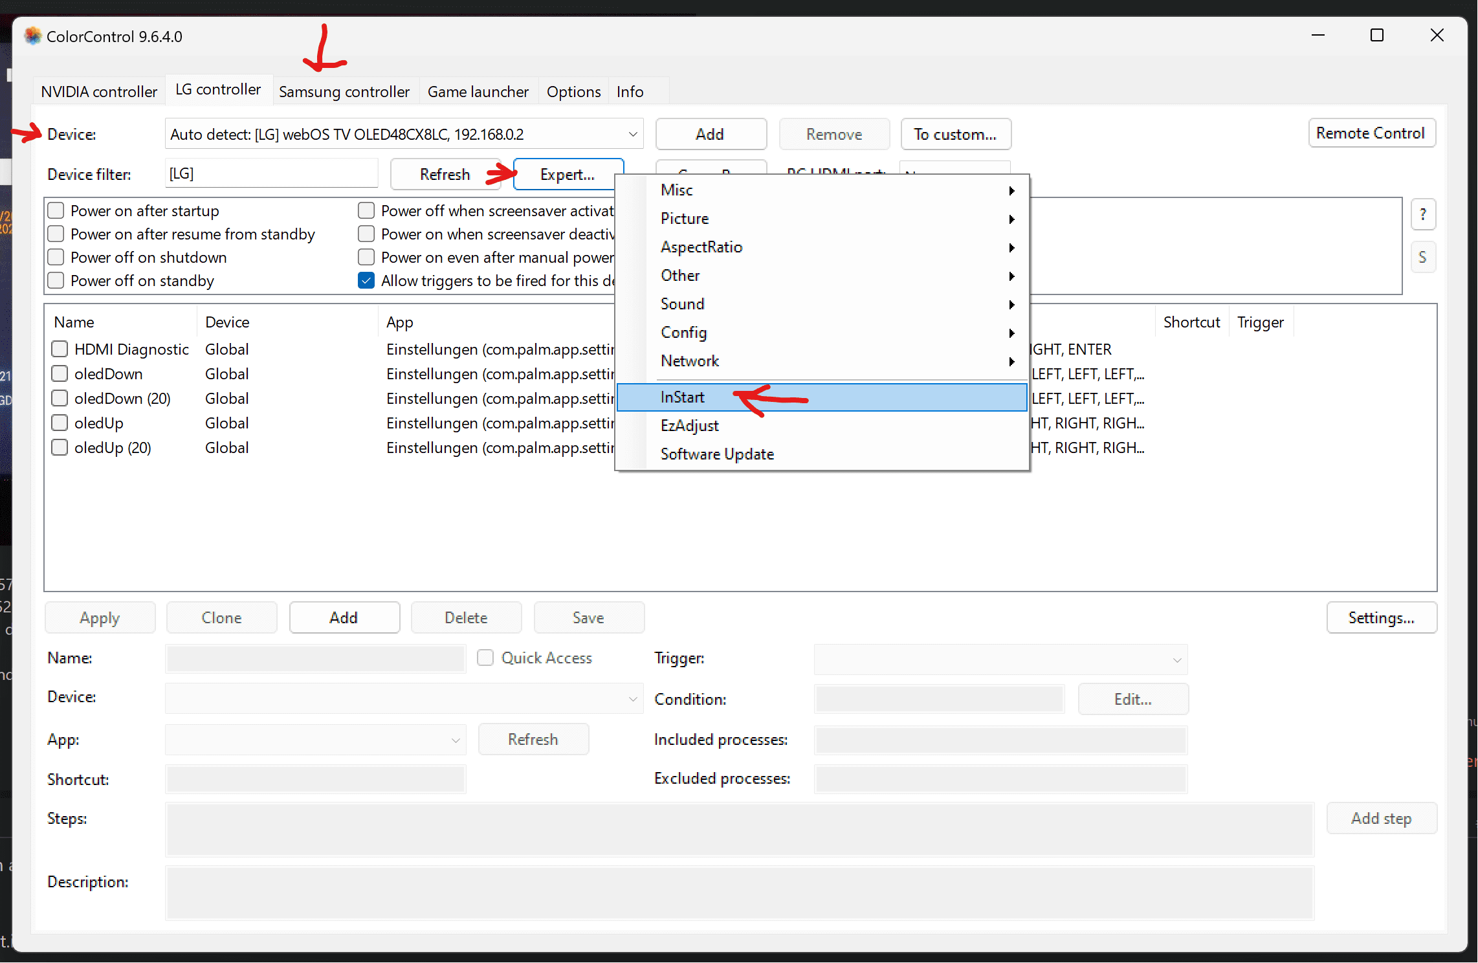Switch to the NVIDIA controller tab
Image resolution: width=1478 pixels, height=963 pixels.
coord(99,91)
